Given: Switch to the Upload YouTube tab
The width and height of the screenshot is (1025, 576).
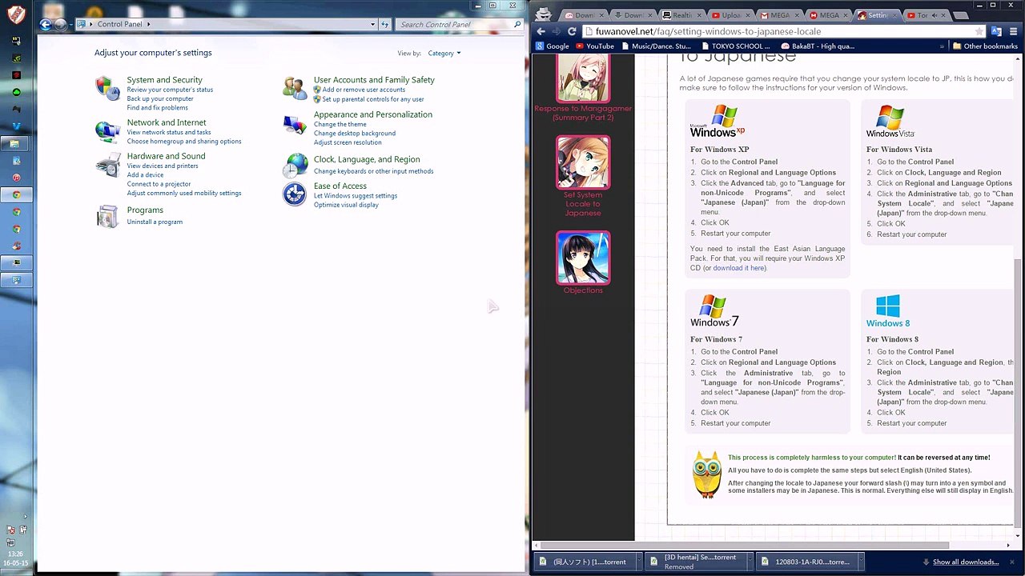Looking at the screenshot, I should click(x=730, y=15).
